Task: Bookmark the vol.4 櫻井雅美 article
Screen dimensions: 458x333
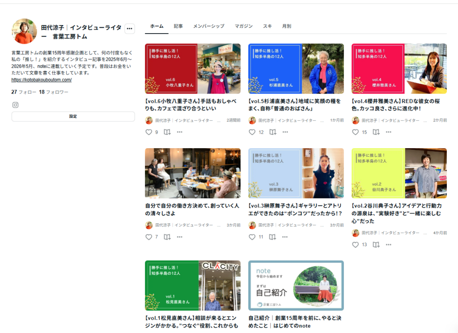Action: pyautogui.click(x=377, y=132)
